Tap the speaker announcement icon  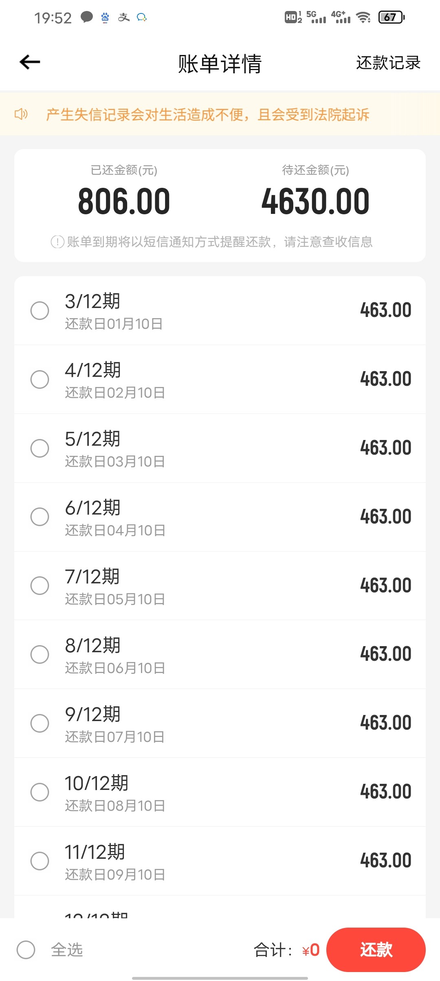(x=21, y=114)
